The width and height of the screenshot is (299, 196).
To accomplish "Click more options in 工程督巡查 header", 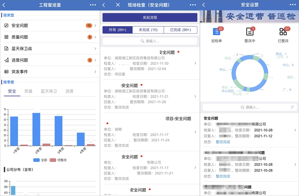I will coord(93,5).
